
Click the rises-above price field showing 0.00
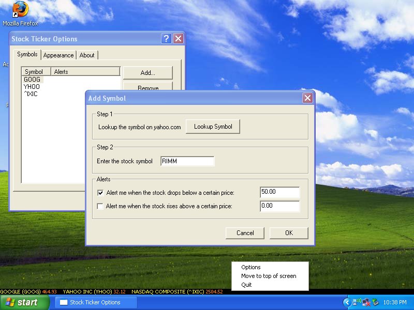point(280,206)
